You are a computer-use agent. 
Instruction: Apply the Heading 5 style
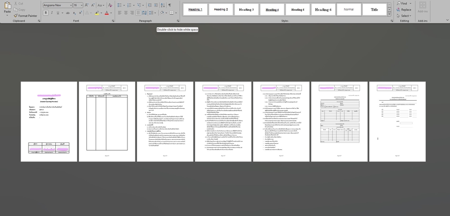pos(298,9)
